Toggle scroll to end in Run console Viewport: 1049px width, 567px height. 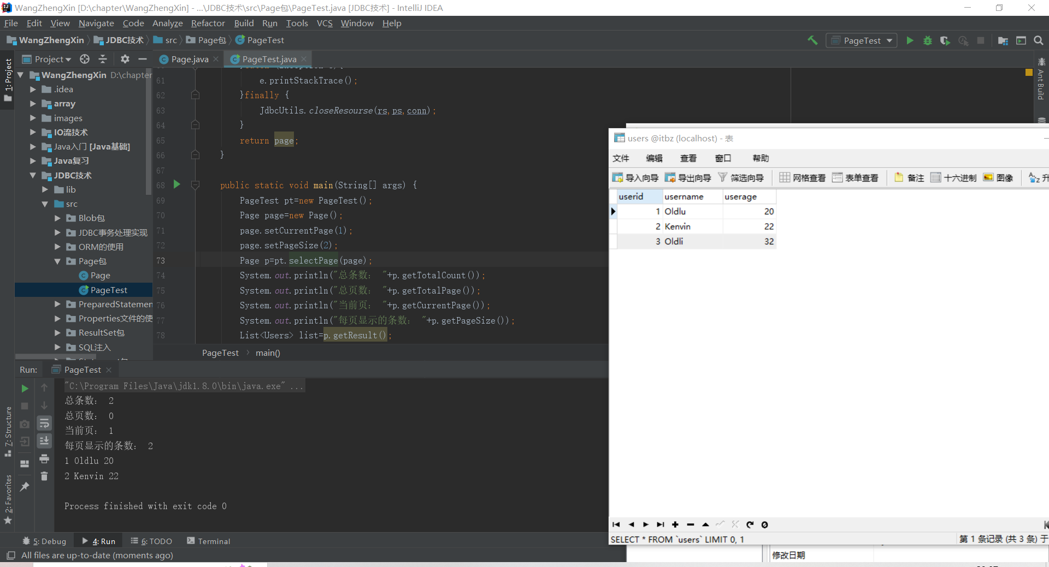coord(44,440)
